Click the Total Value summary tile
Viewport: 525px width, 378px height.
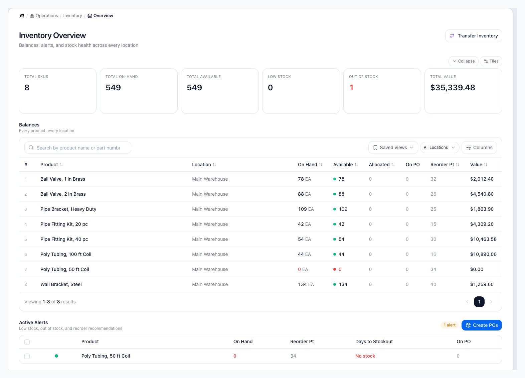[x=463, y=91]
